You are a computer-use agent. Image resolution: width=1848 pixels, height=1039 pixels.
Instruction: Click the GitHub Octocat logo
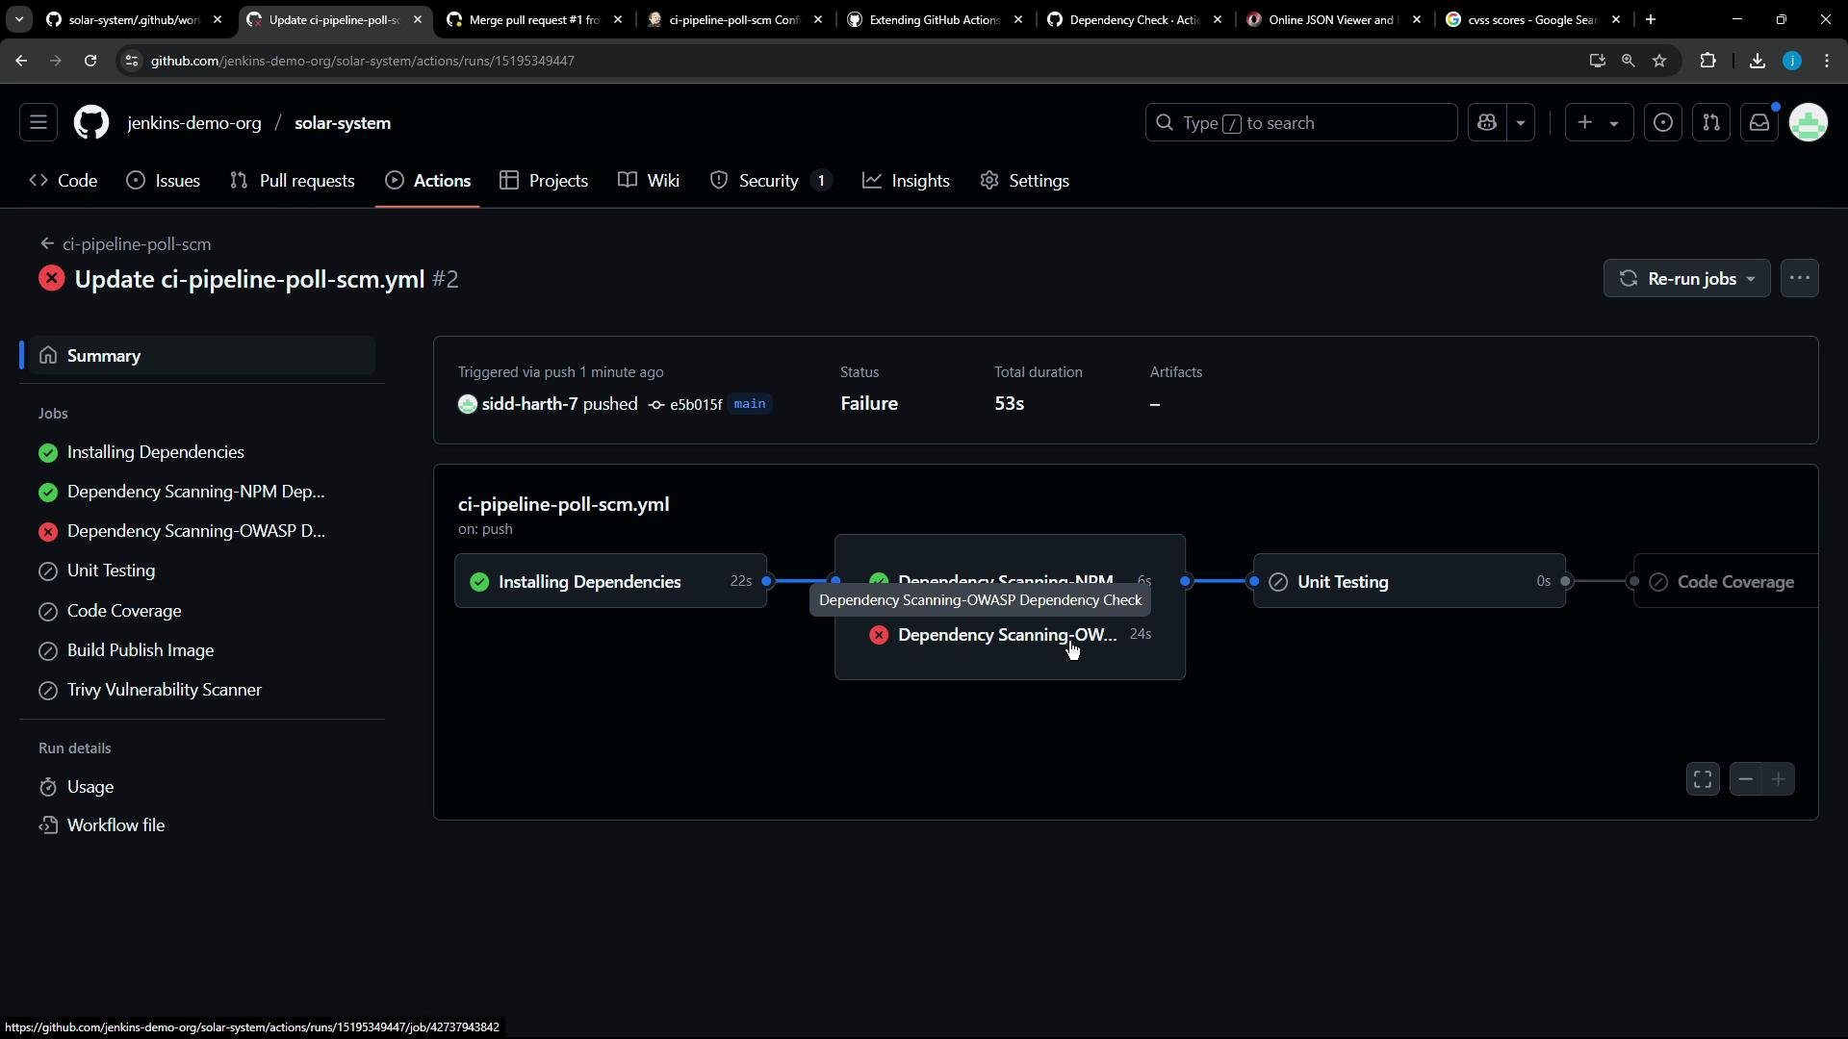(x=91, y=123)
